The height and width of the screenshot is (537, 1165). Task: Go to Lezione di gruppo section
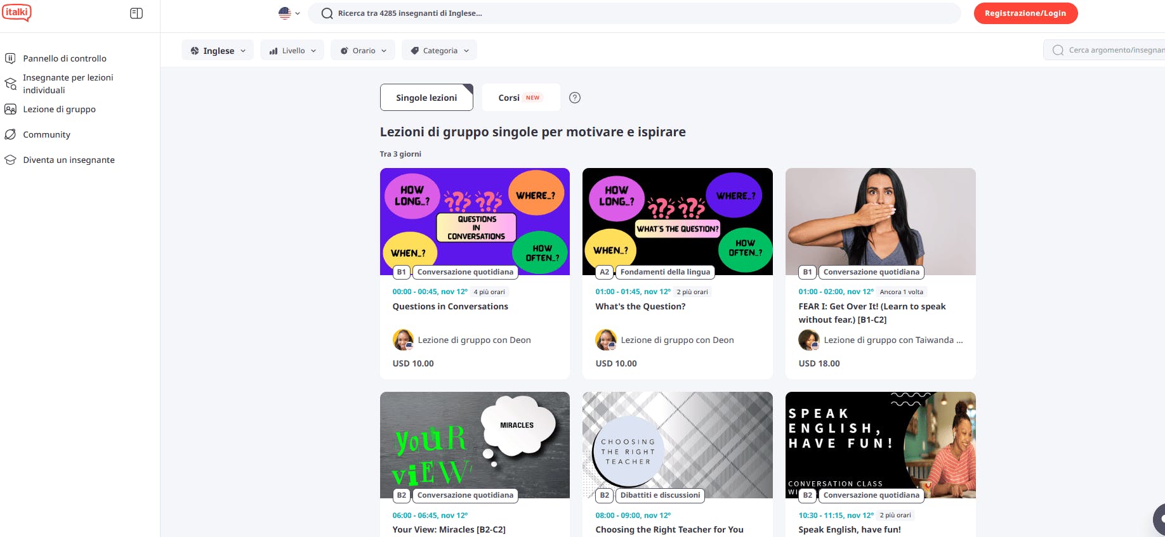tap(59, 109)
